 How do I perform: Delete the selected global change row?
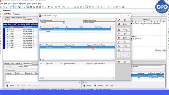coord(123,38)
